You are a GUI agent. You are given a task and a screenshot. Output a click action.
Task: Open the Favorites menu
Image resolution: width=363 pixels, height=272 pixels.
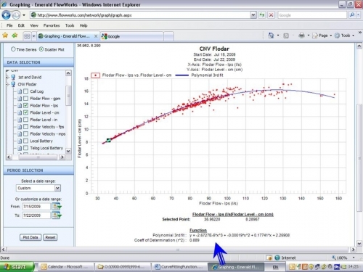[x=52, y=25]
